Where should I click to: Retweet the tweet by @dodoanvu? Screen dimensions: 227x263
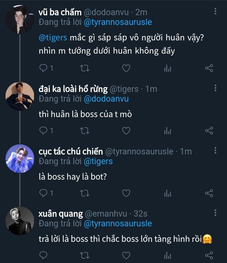click(85, 68)
